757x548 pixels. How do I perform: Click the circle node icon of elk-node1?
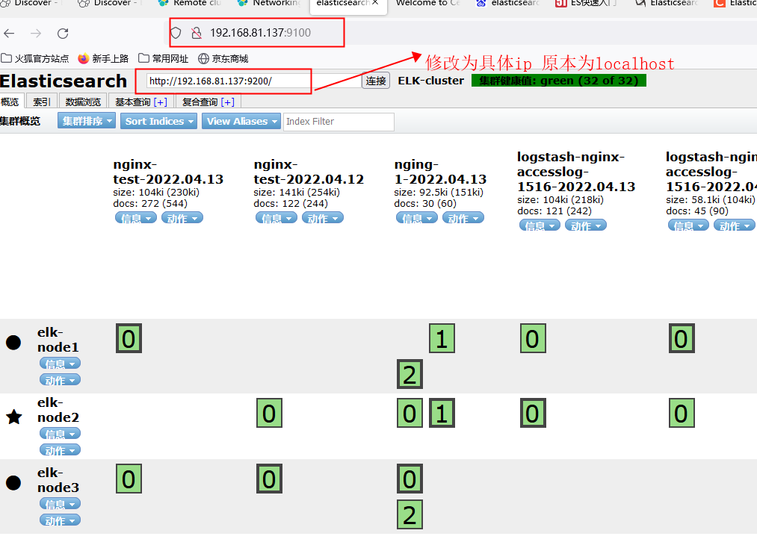click(13, 343)
